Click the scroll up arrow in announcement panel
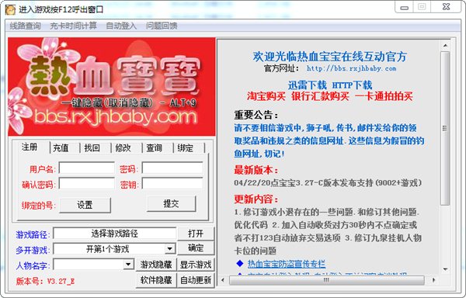The width and height of the screenshot is (466, 298). [x=445, y=46]
